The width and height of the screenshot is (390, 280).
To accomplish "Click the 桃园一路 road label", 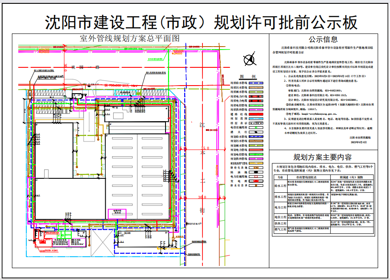I will click(x=85, y=67).
